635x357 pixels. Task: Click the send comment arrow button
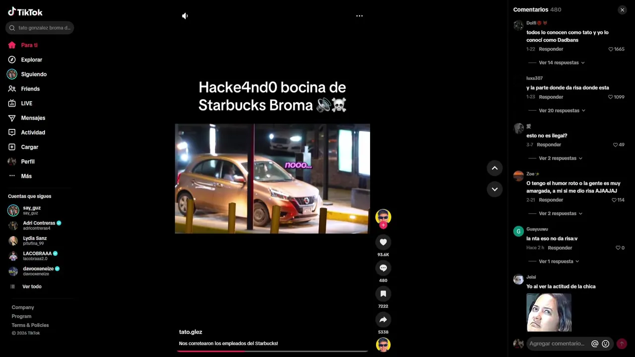point(622,344)
